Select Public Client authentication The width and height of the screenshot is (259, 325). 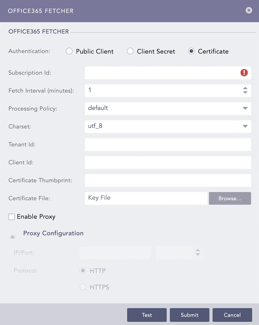click(x=69, y=51)
